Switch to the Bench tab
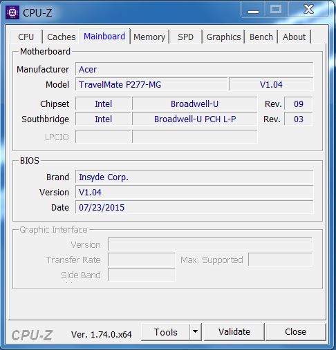Image resolution: width=336 pixels, height=350 pixels. click(x=261, y=37)
